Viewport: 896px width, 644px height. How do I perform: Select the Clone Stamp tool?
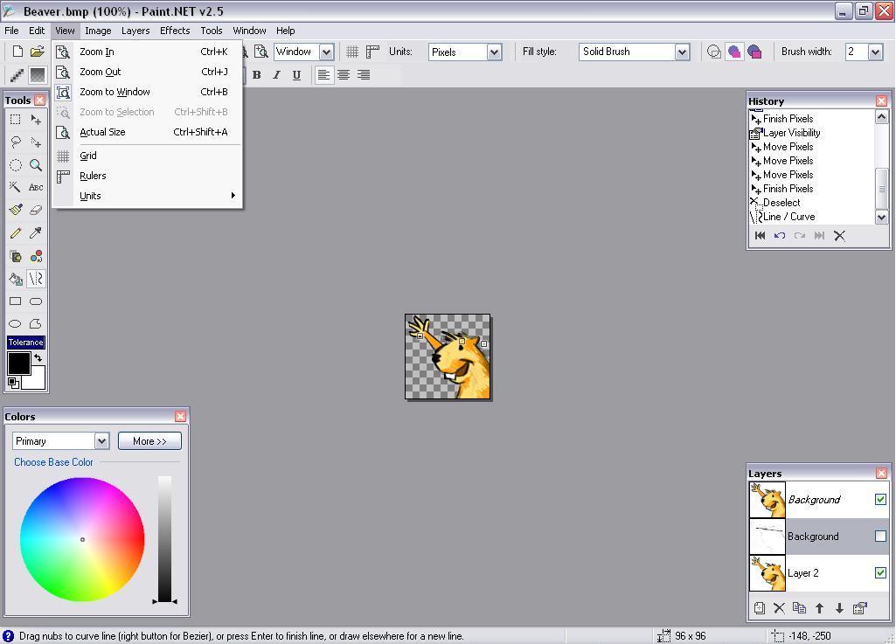tap(15, 257)
